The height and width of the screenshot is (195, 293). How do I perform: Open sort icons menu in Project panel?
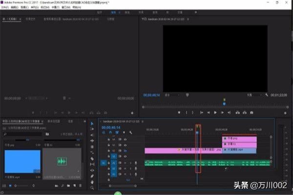pos(33,186)
